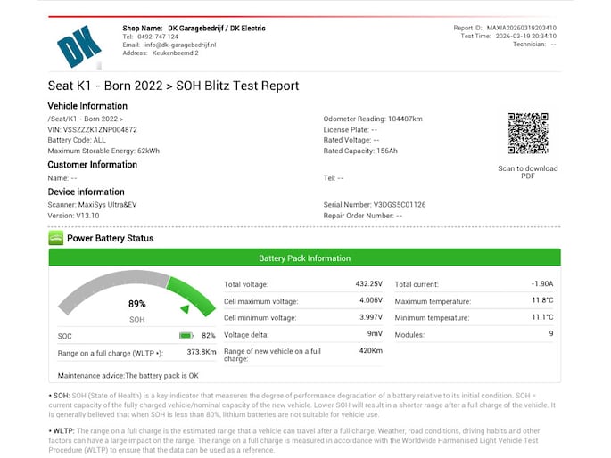This screenshot has width=611, height=458.
Task: Click the green SOC battery level icon
Action: pos(186,336)
